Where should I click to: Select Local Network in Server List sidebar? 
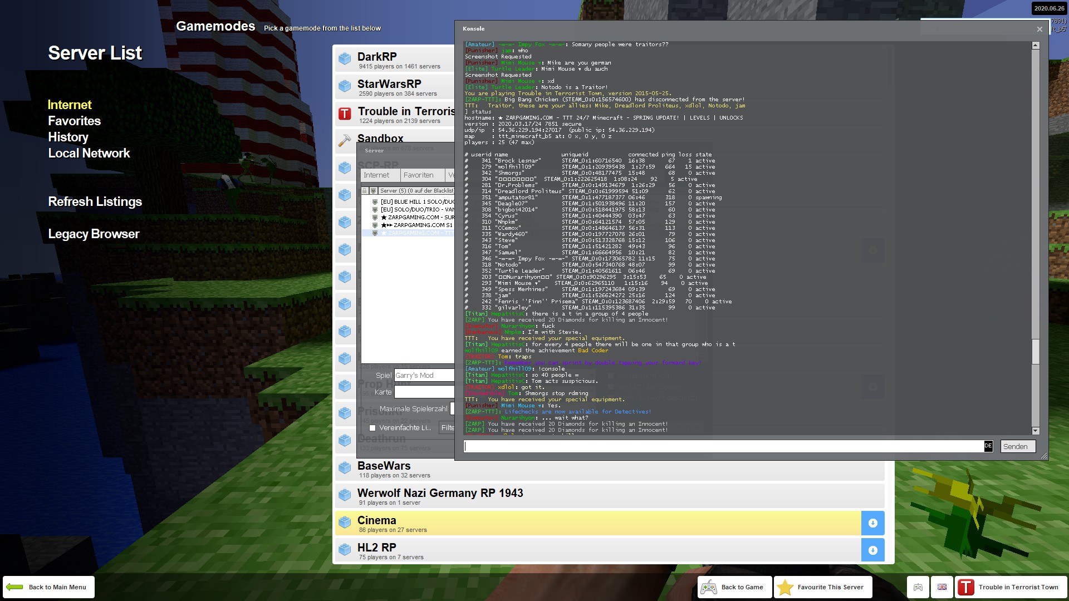pyautogui.click(x=89, y=153)
